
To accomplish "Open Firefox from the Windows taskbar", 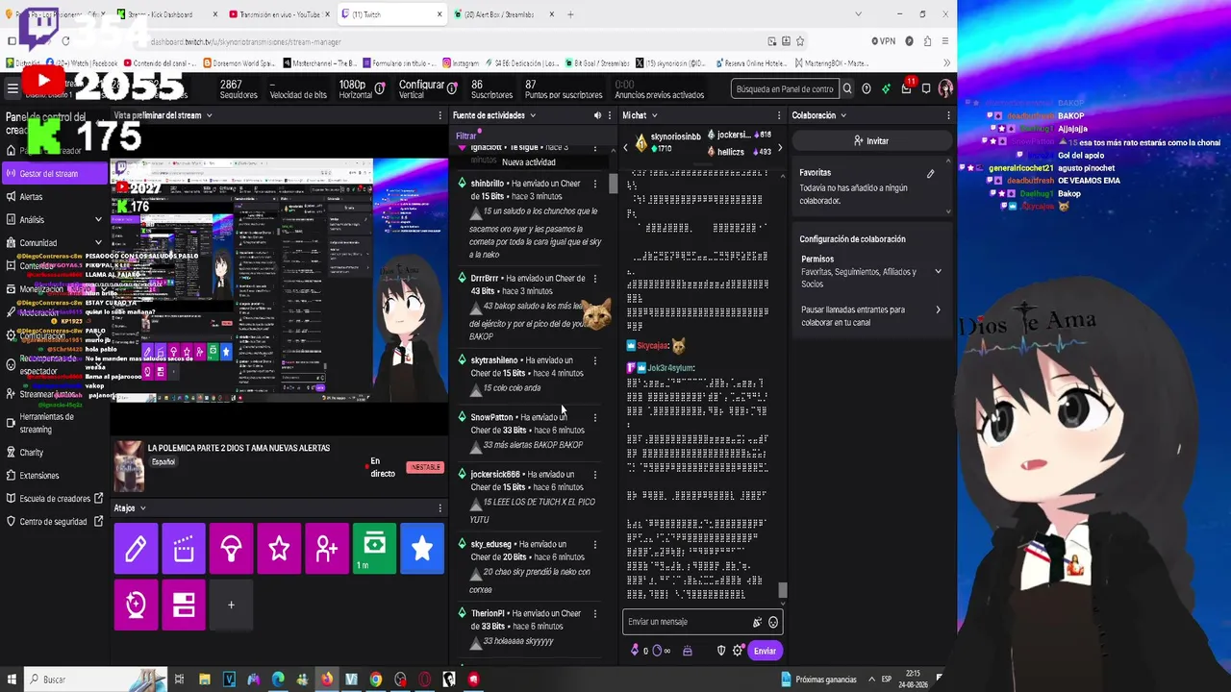I will click(327, 680).
